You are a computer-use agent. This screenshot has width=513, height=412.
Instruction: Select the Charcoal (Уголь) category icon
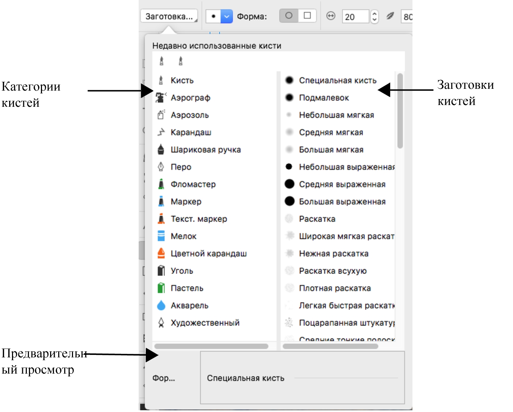[161, 271]
